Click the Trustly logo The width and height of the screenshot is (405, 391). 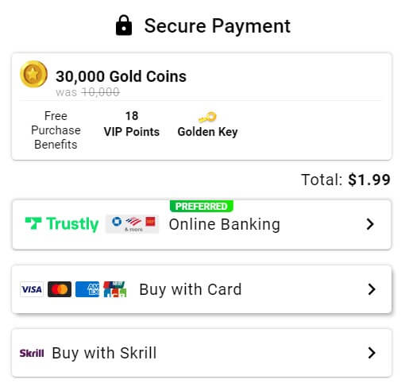click(x=62, y=224)
